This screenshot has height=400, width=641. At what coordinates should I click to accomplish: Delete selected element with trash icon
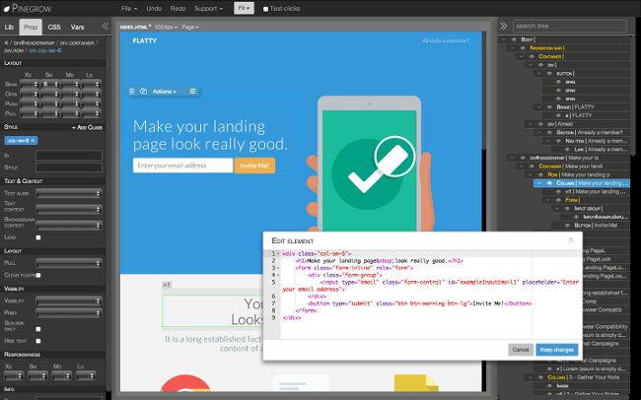click(x=132, y=92)
